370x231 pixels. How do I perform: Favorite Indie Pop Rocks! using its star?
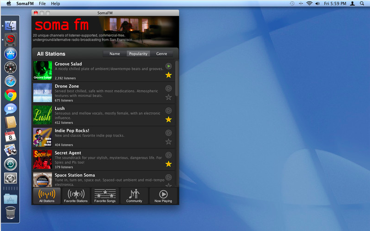click(168, 142)
